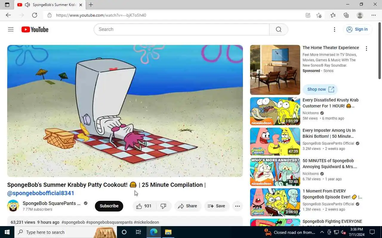Open browser Collections
Screen dimensions: 382x238
[x=346, y=15]
